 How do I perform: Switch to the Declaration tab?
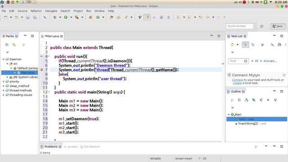90,147
